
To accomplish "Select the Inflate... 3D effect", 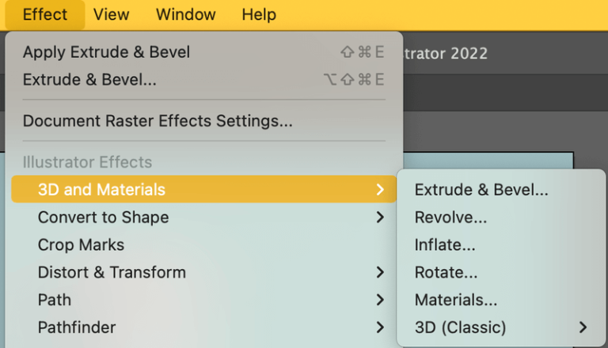I will tap(445, 245).
